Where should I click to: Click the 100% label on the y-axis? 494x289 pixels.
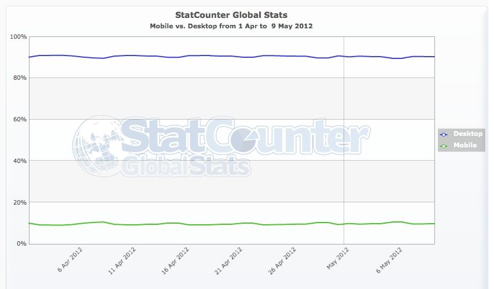tap(19, 36)
